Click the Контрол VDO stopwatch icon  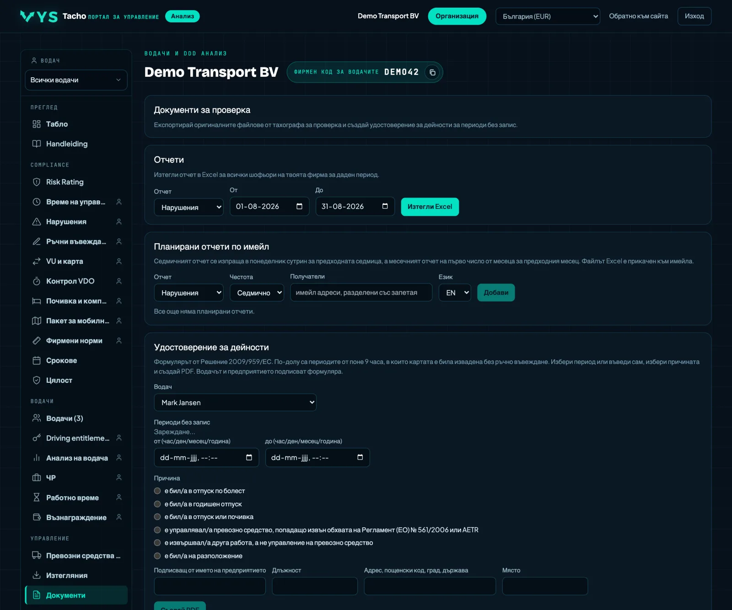37,281
